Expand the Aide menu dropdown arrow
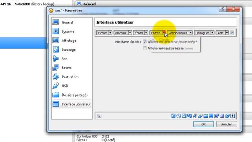The image size is (252, 142). point(227,33)
